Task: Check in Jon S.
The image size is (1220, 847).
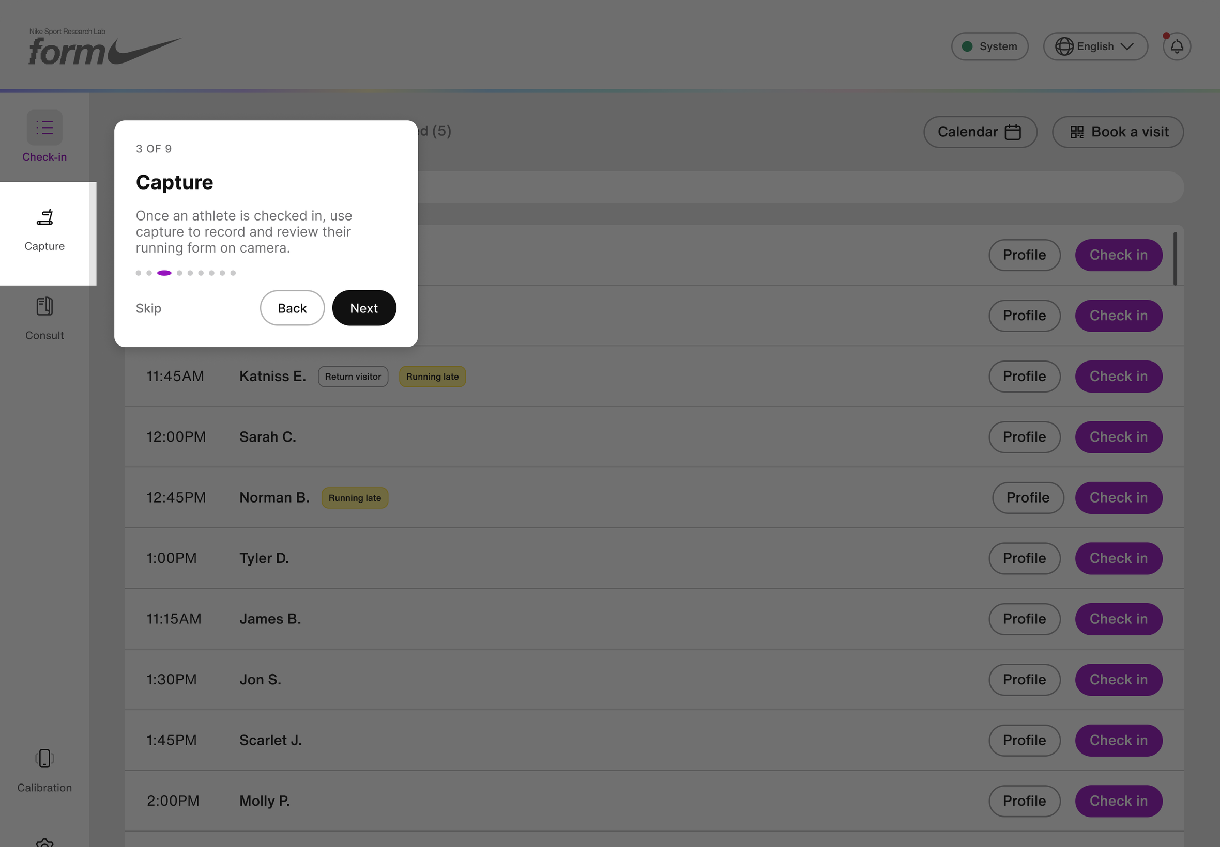Action: click(1119, 680)
